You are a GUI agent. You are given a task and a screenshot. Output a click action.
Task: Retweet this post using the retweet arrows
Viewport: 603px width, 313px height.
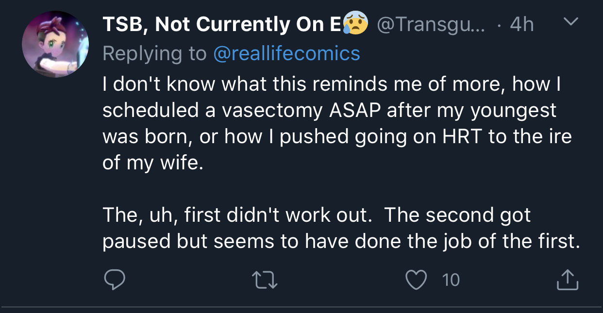(x=266, y=280)
